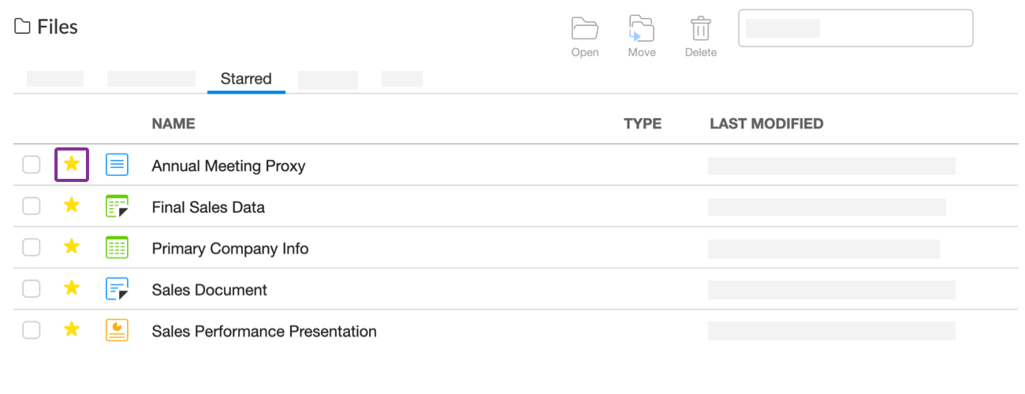Click the Sales Performance Presentation slide icon
Image resolution: width=1025 pixels, height=394 pixels.
click(117, 330)
